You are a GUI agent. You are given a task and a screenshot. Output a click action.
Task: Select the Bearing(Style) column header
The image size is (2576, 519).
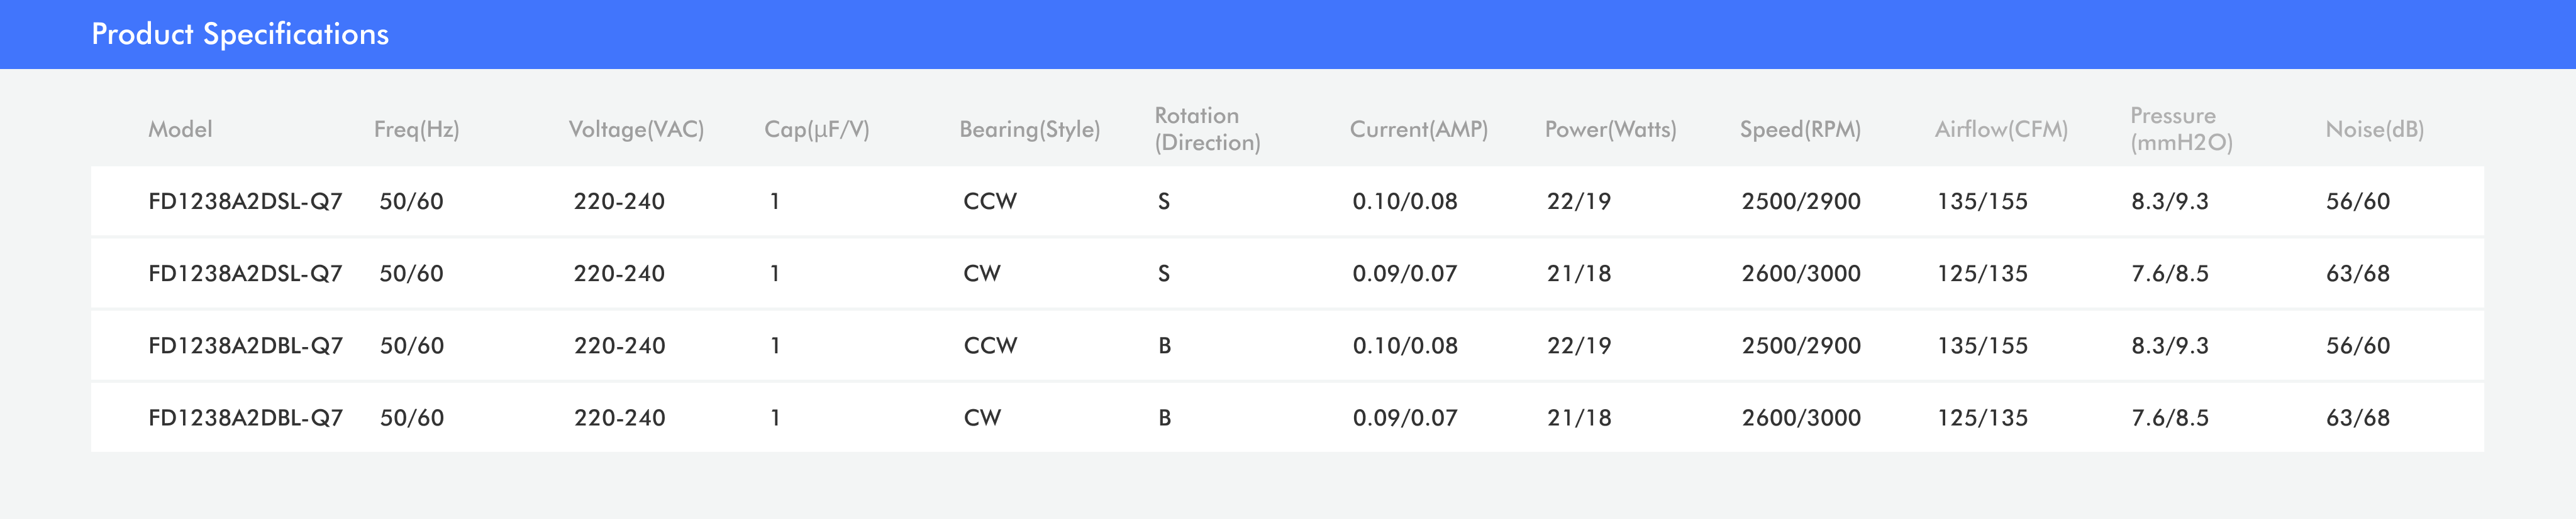[1029, 130]
